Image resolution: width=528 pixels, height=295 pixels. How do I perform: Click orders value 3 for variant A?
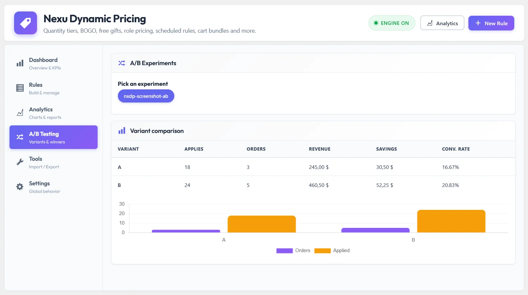tap(248, 167)
